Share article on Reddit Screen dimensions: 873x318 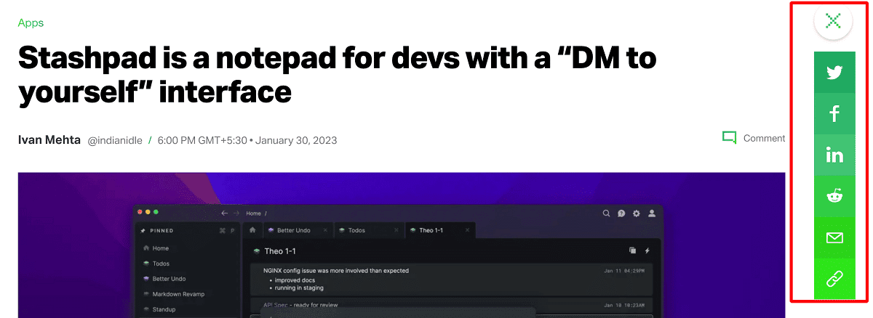click(x=834, y=196)
